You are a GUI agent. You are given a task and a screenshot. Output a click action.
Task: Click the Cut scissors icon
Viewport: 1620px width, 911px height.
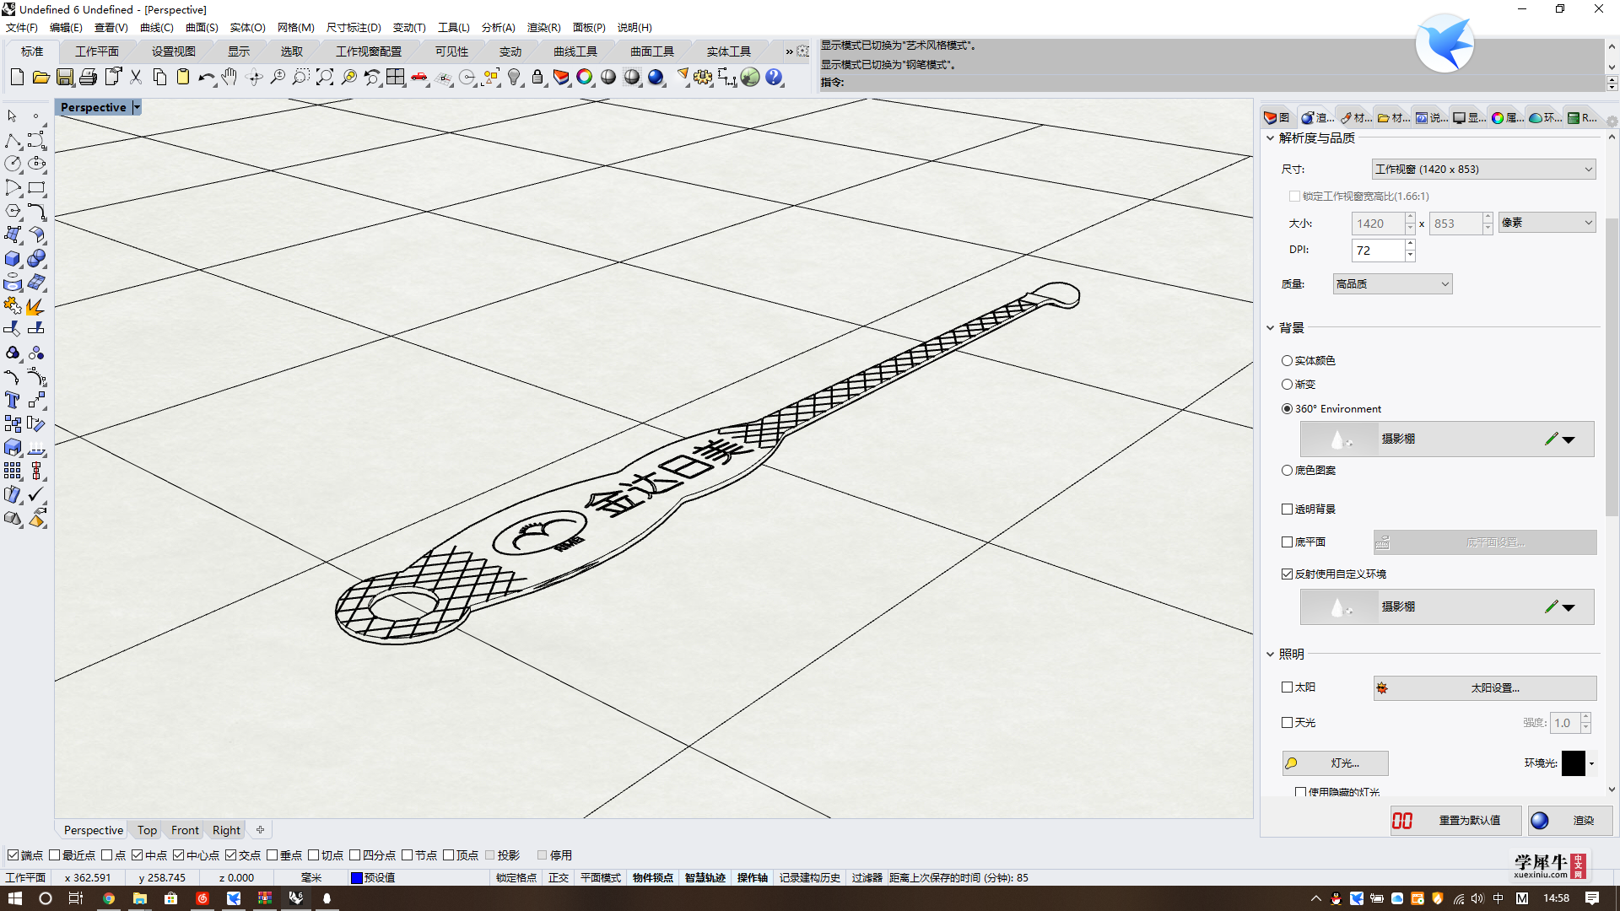135,78
